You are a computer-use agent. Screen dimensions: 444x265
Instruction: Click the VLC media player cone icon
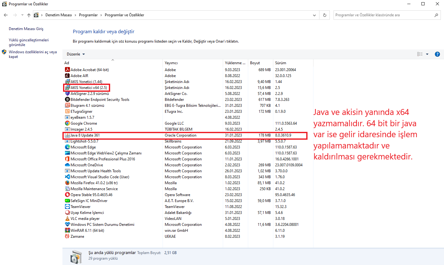[x=67, y=218]
